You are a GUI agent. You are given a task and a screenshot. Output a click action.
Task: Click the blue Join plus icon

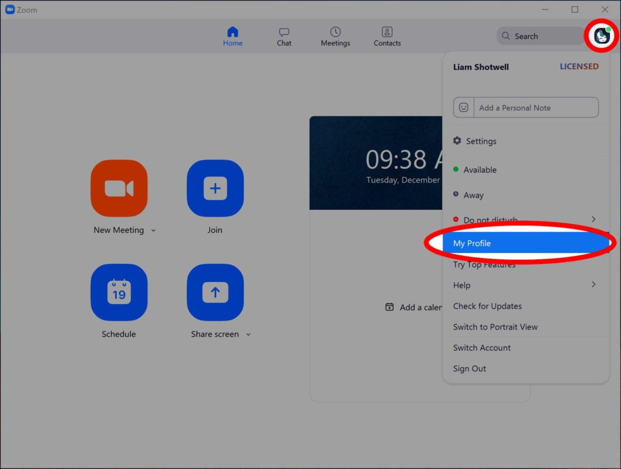click(x=215, y=188)
